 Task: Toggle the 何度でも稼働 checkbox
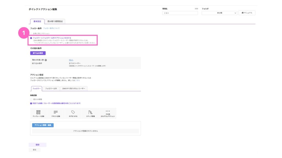coord(31,103)
